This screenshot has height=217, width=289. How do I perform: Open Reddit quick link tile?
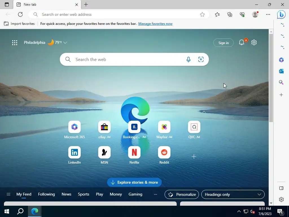tap(164, 155)
